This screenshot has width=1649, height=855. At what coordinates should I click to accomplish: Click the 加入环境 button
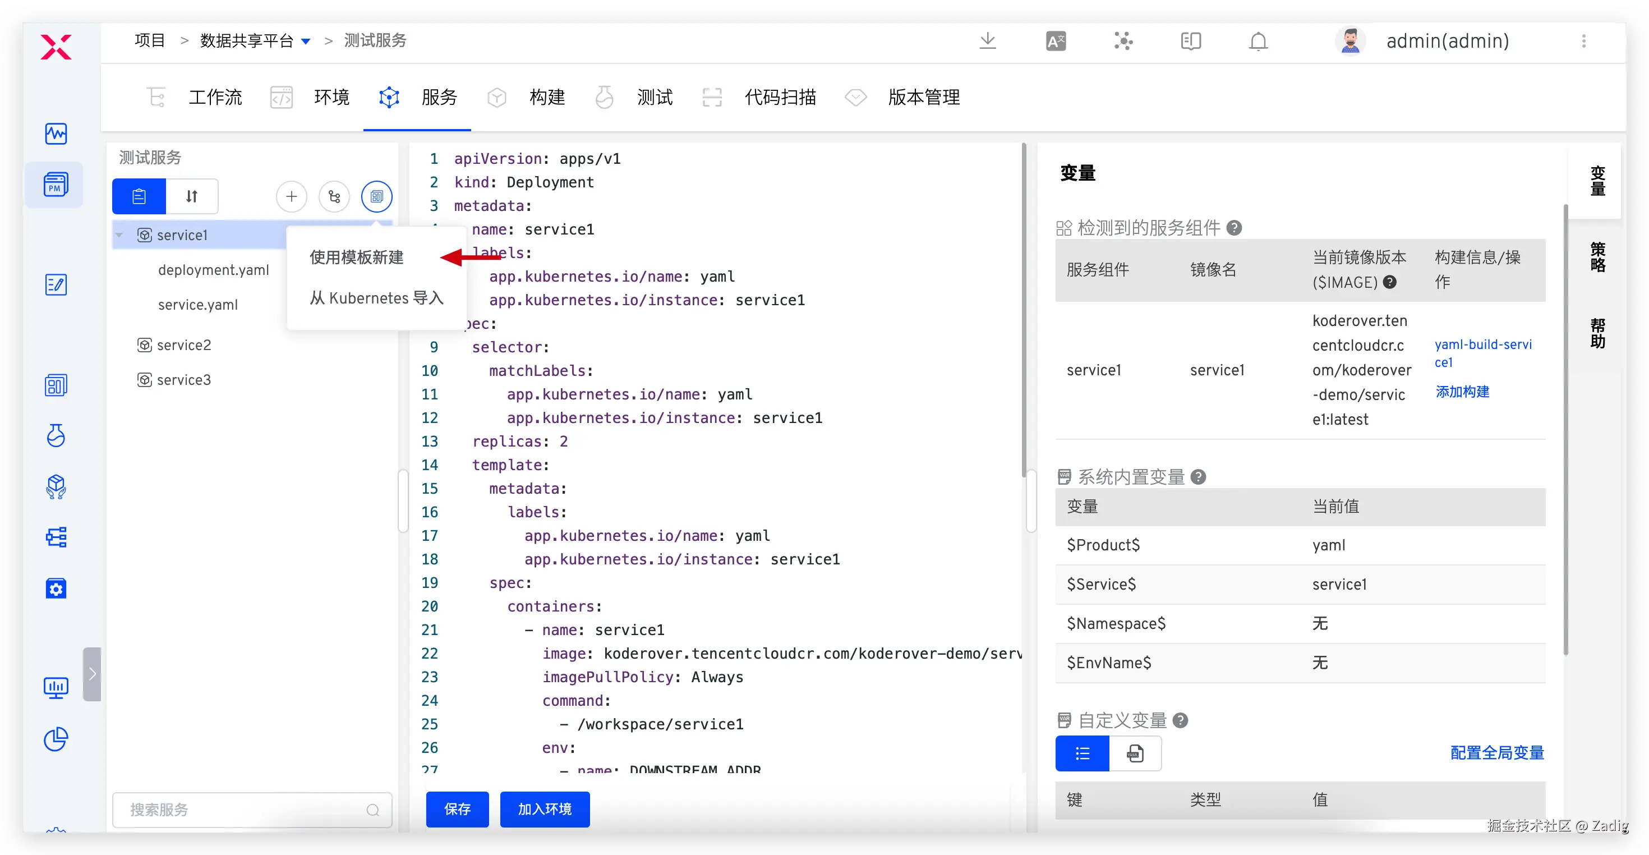(544, 809)
